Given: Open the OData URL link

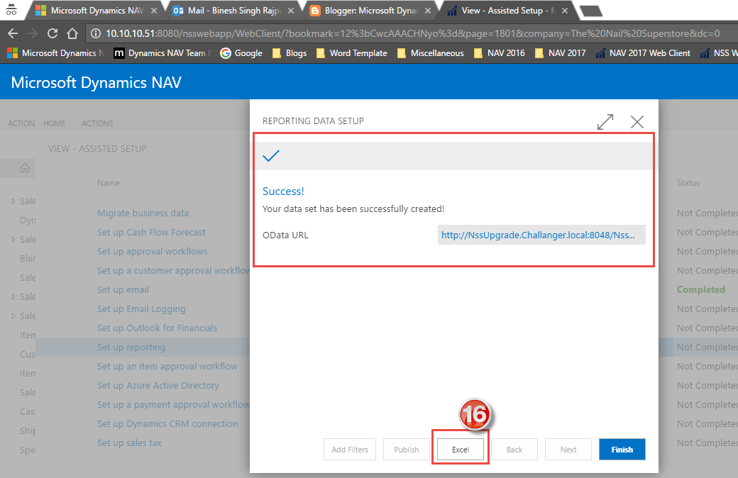Looking at the screenshot, I should coord(541,235).
